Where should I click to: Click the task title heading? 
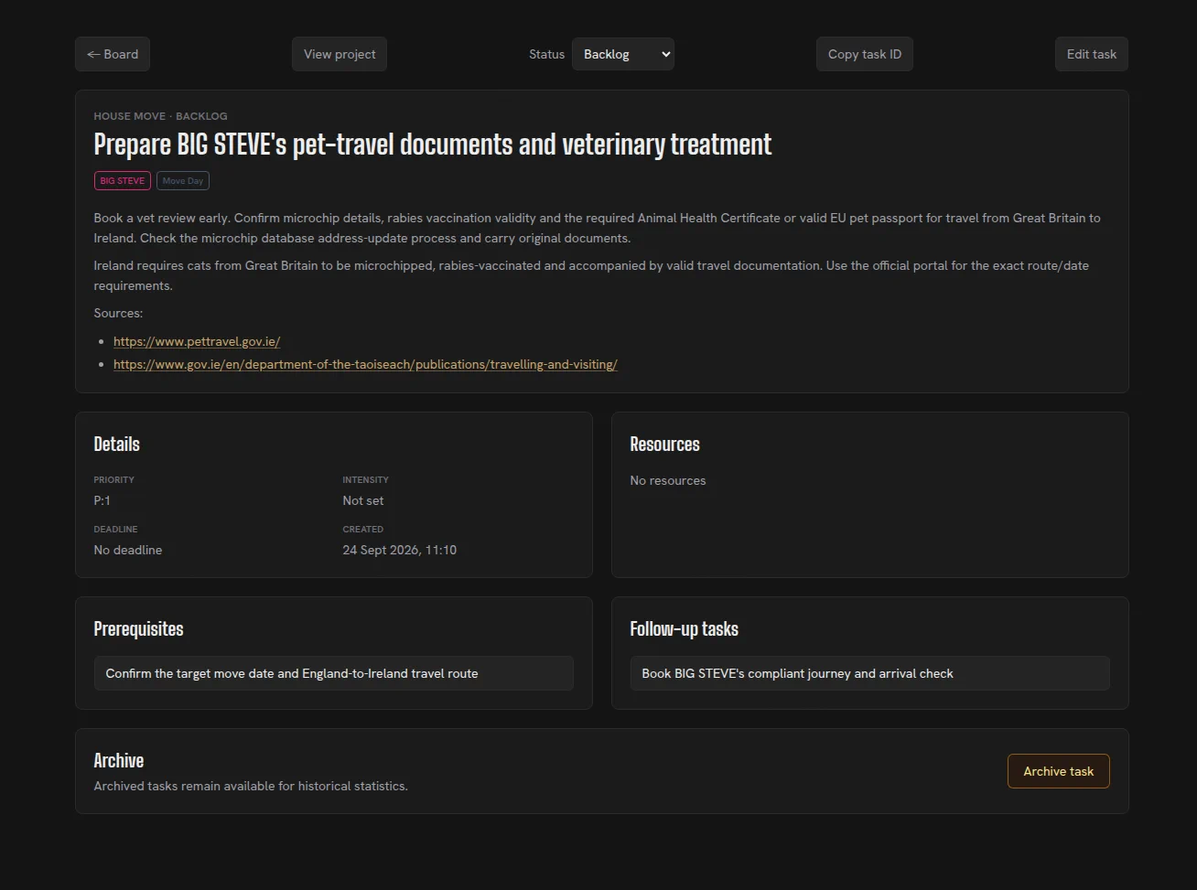coord(433,145)
